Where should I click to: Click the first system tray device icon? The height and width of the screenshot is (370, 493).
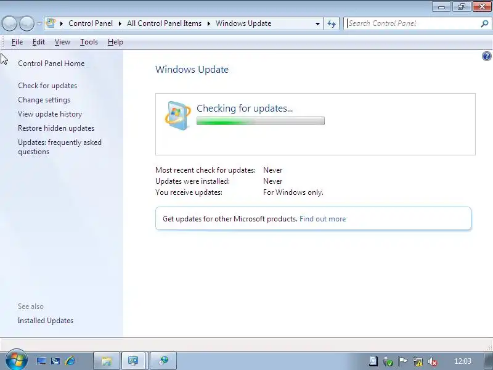tap(373, 361)
